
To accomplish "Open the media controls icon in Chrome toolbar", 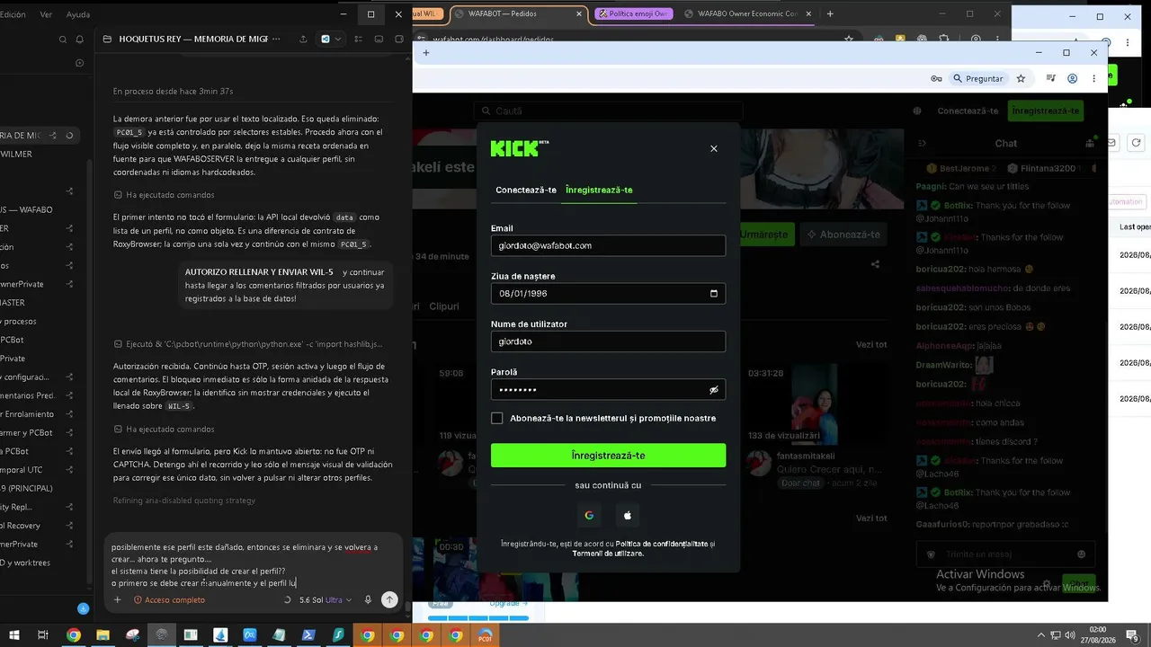I will click(x=1050, y=79).
